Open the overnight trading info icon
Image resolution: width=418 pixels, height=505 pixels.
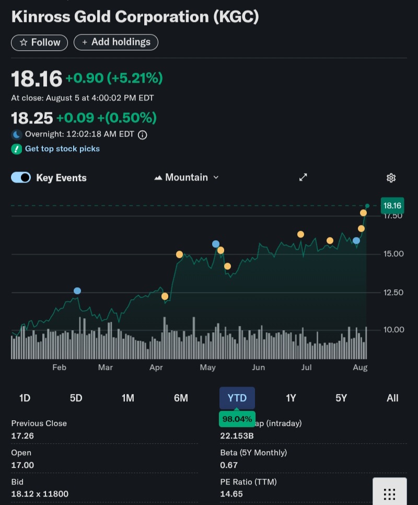(143, 134)
